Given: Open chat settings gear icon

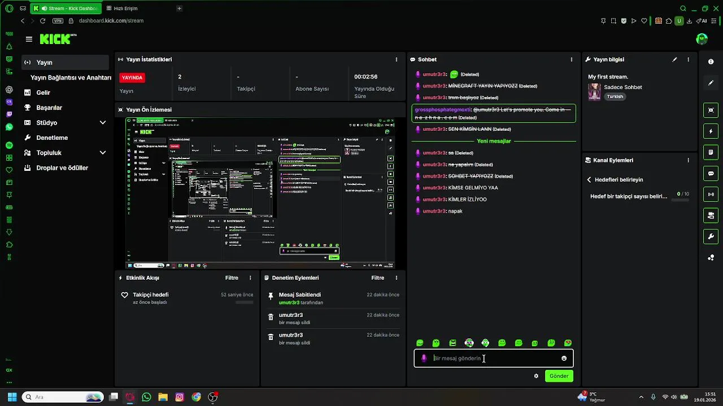Looking at the screenshot, I should 536,376.
